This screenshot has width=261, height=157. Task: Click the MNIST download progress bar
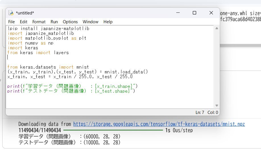[113, 130]
